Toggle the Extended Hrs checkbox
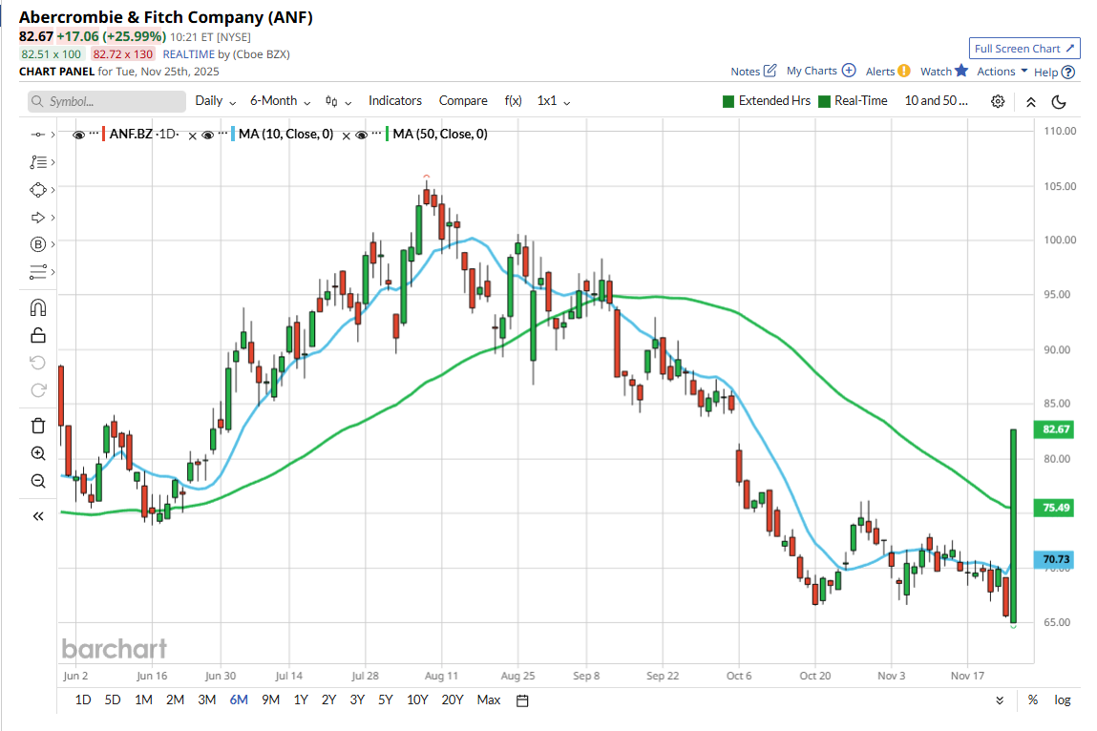Screen dimensions: 1097x731 tap(728, 101)
